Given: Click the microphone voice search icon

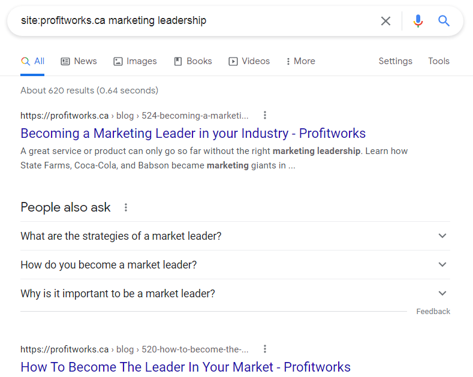Looking at the screenshot, I should (418, 21).
